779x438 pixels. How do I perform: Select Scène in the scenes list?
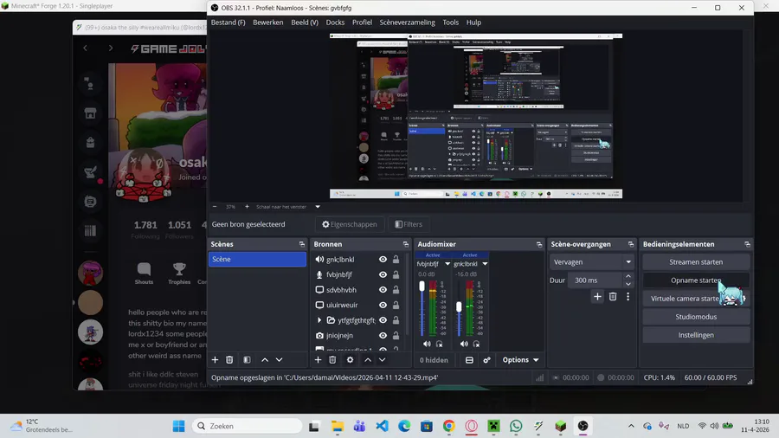click(257, 259)
